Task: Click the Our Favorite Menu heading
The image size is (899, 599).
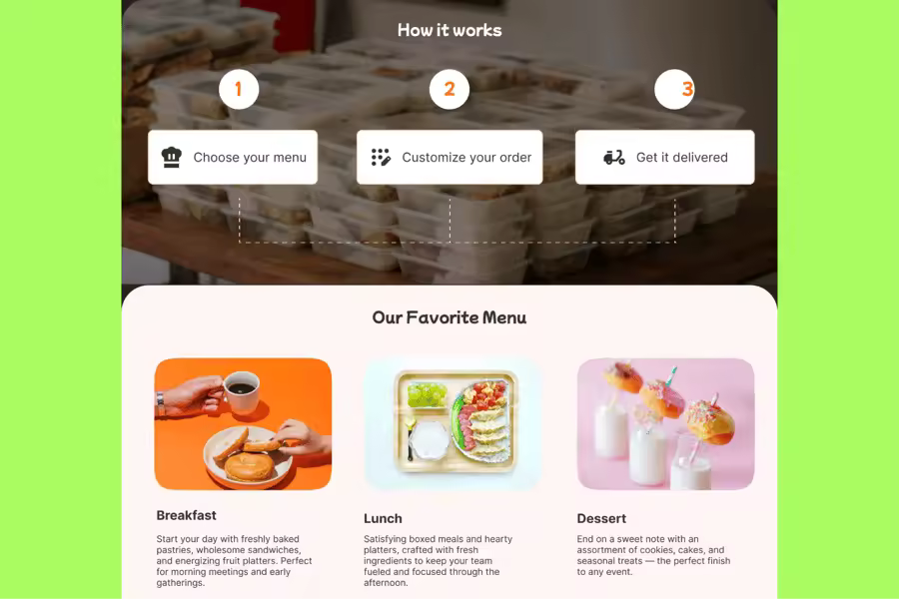Action: (x=449, y=317)
